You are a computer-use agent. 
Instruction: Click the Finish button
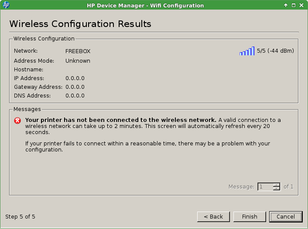[250, 217]
